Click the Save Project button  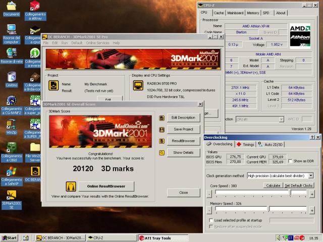click(183, 130)
